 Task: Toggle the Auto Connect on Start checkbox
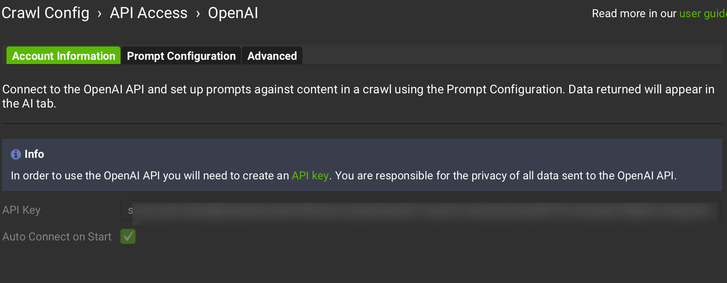[x=128, y=236]
